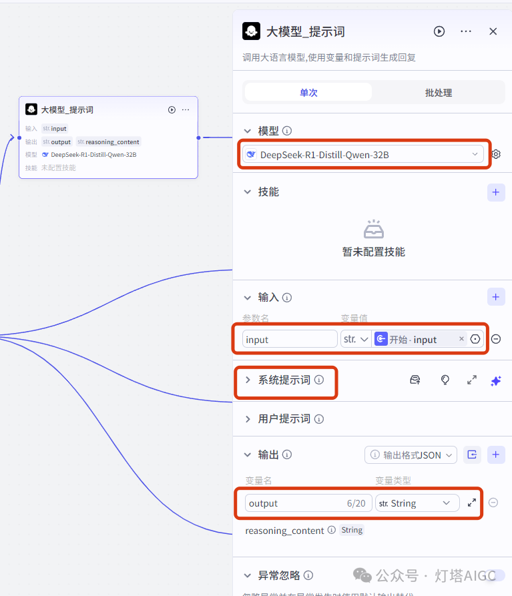Click the str. output tag on canvas node
Viewport: 512px width, 596px height.
click(57, 141)
